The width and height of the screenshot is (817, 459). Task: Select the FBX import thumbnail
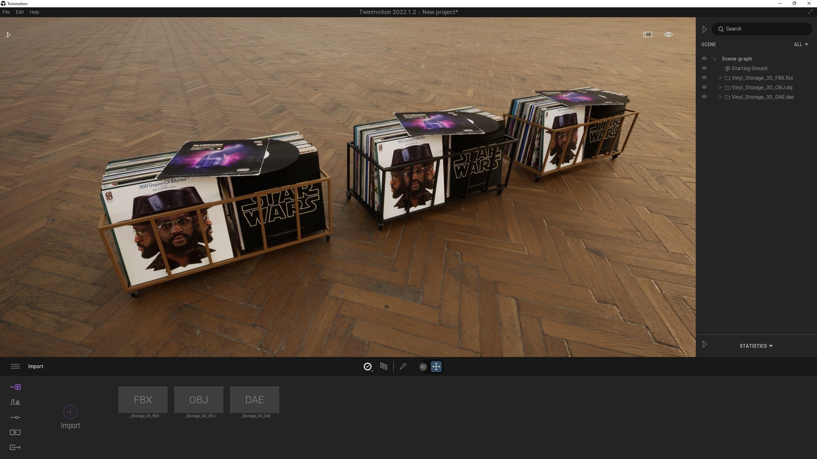click(143, 400)
